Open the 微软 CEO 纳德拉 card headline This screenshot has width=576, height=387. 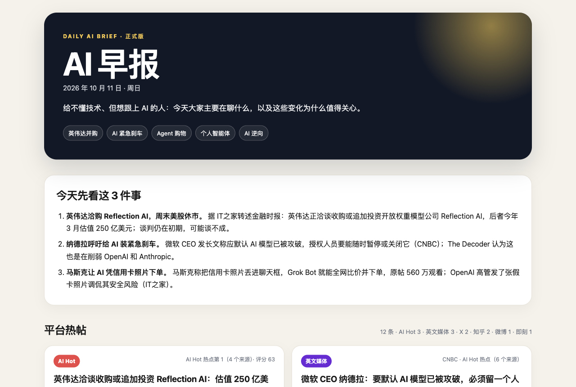tap(410, 379)
